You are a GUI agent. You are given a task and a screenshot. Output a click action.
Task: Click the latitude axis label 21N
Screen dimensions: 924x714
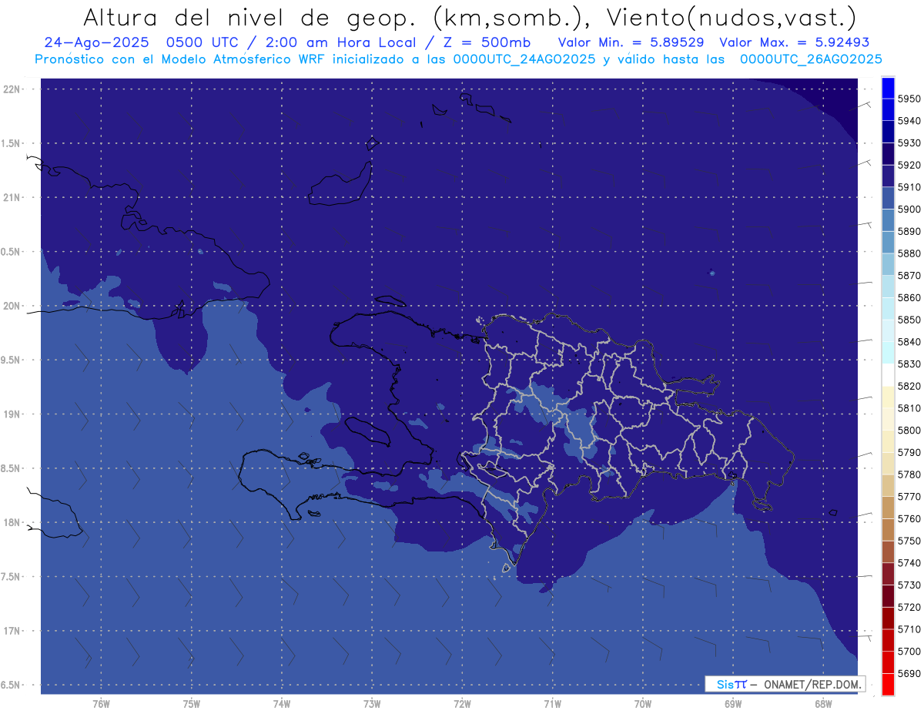point(12,197)
